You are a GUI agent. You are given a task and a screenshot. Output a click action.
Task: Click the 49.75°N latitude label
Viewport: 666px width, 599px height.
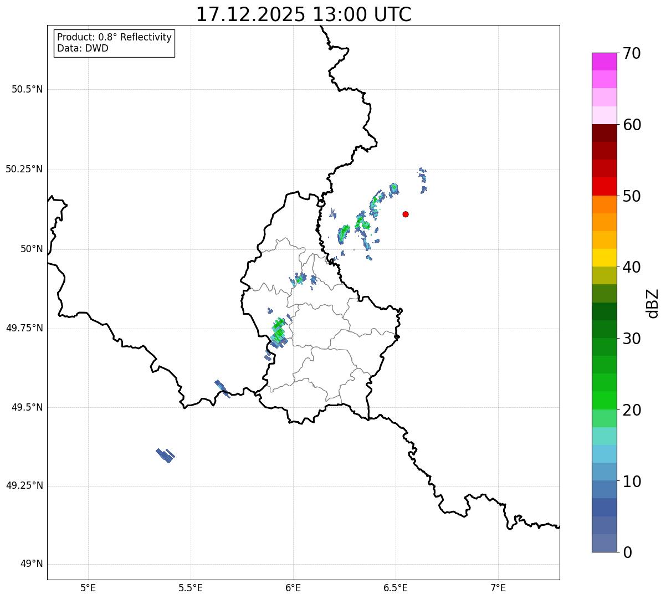point(24,328)
